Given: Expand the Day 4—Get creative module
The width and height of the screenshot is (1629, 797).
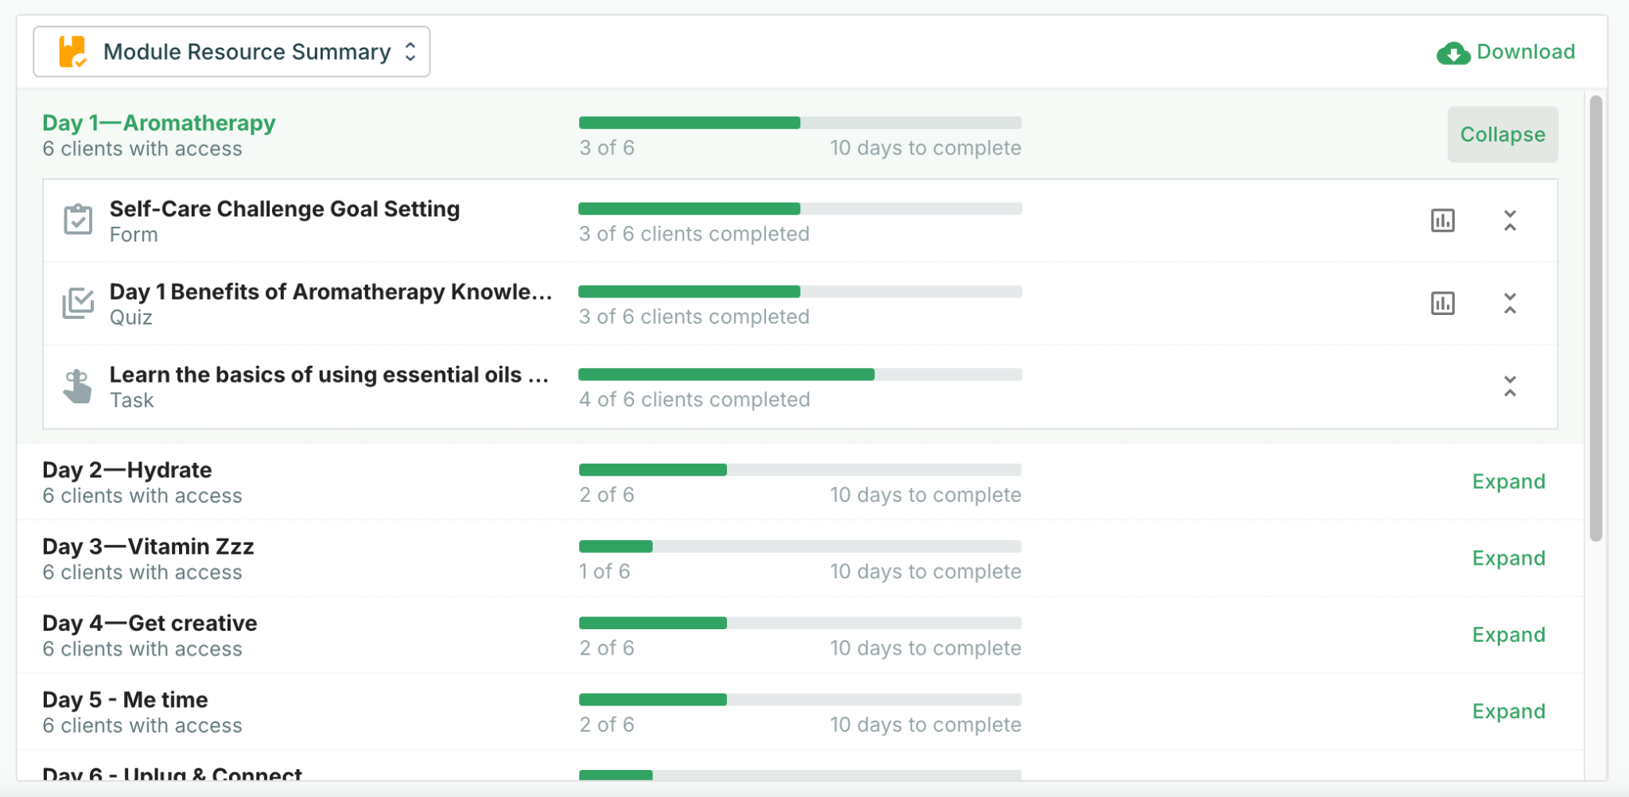Looking at the screenshot, I should [x=1508, y=635].
